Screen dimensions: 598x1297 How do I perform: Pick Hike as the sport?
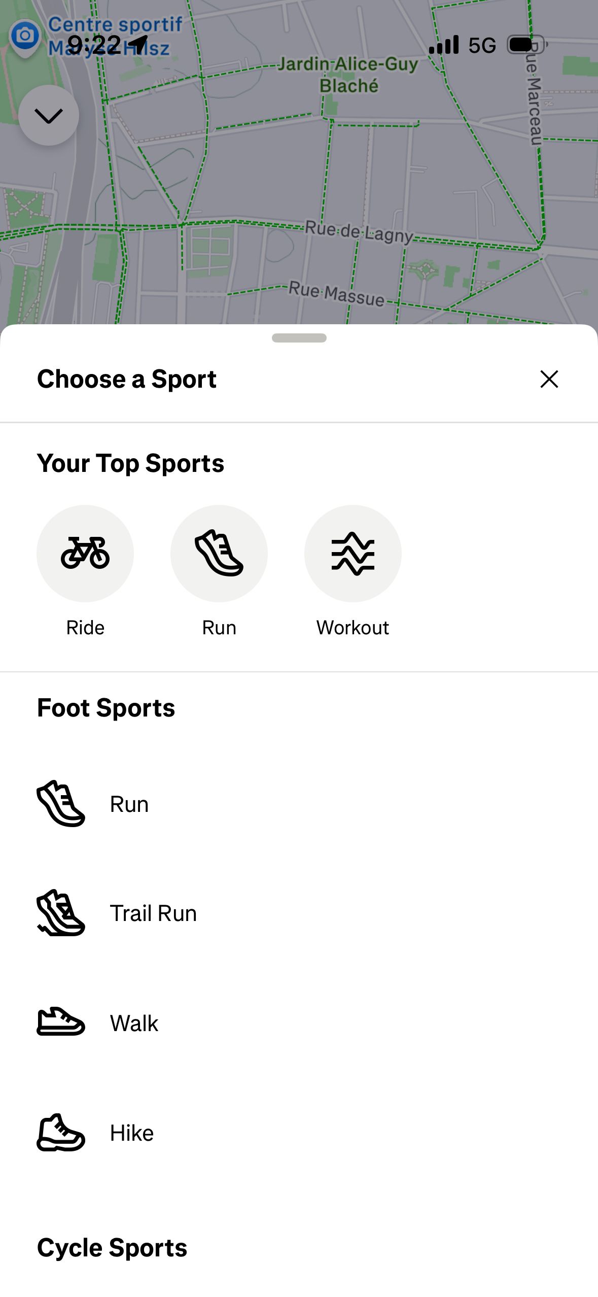pyautogui.click(x=132, y=1133)
